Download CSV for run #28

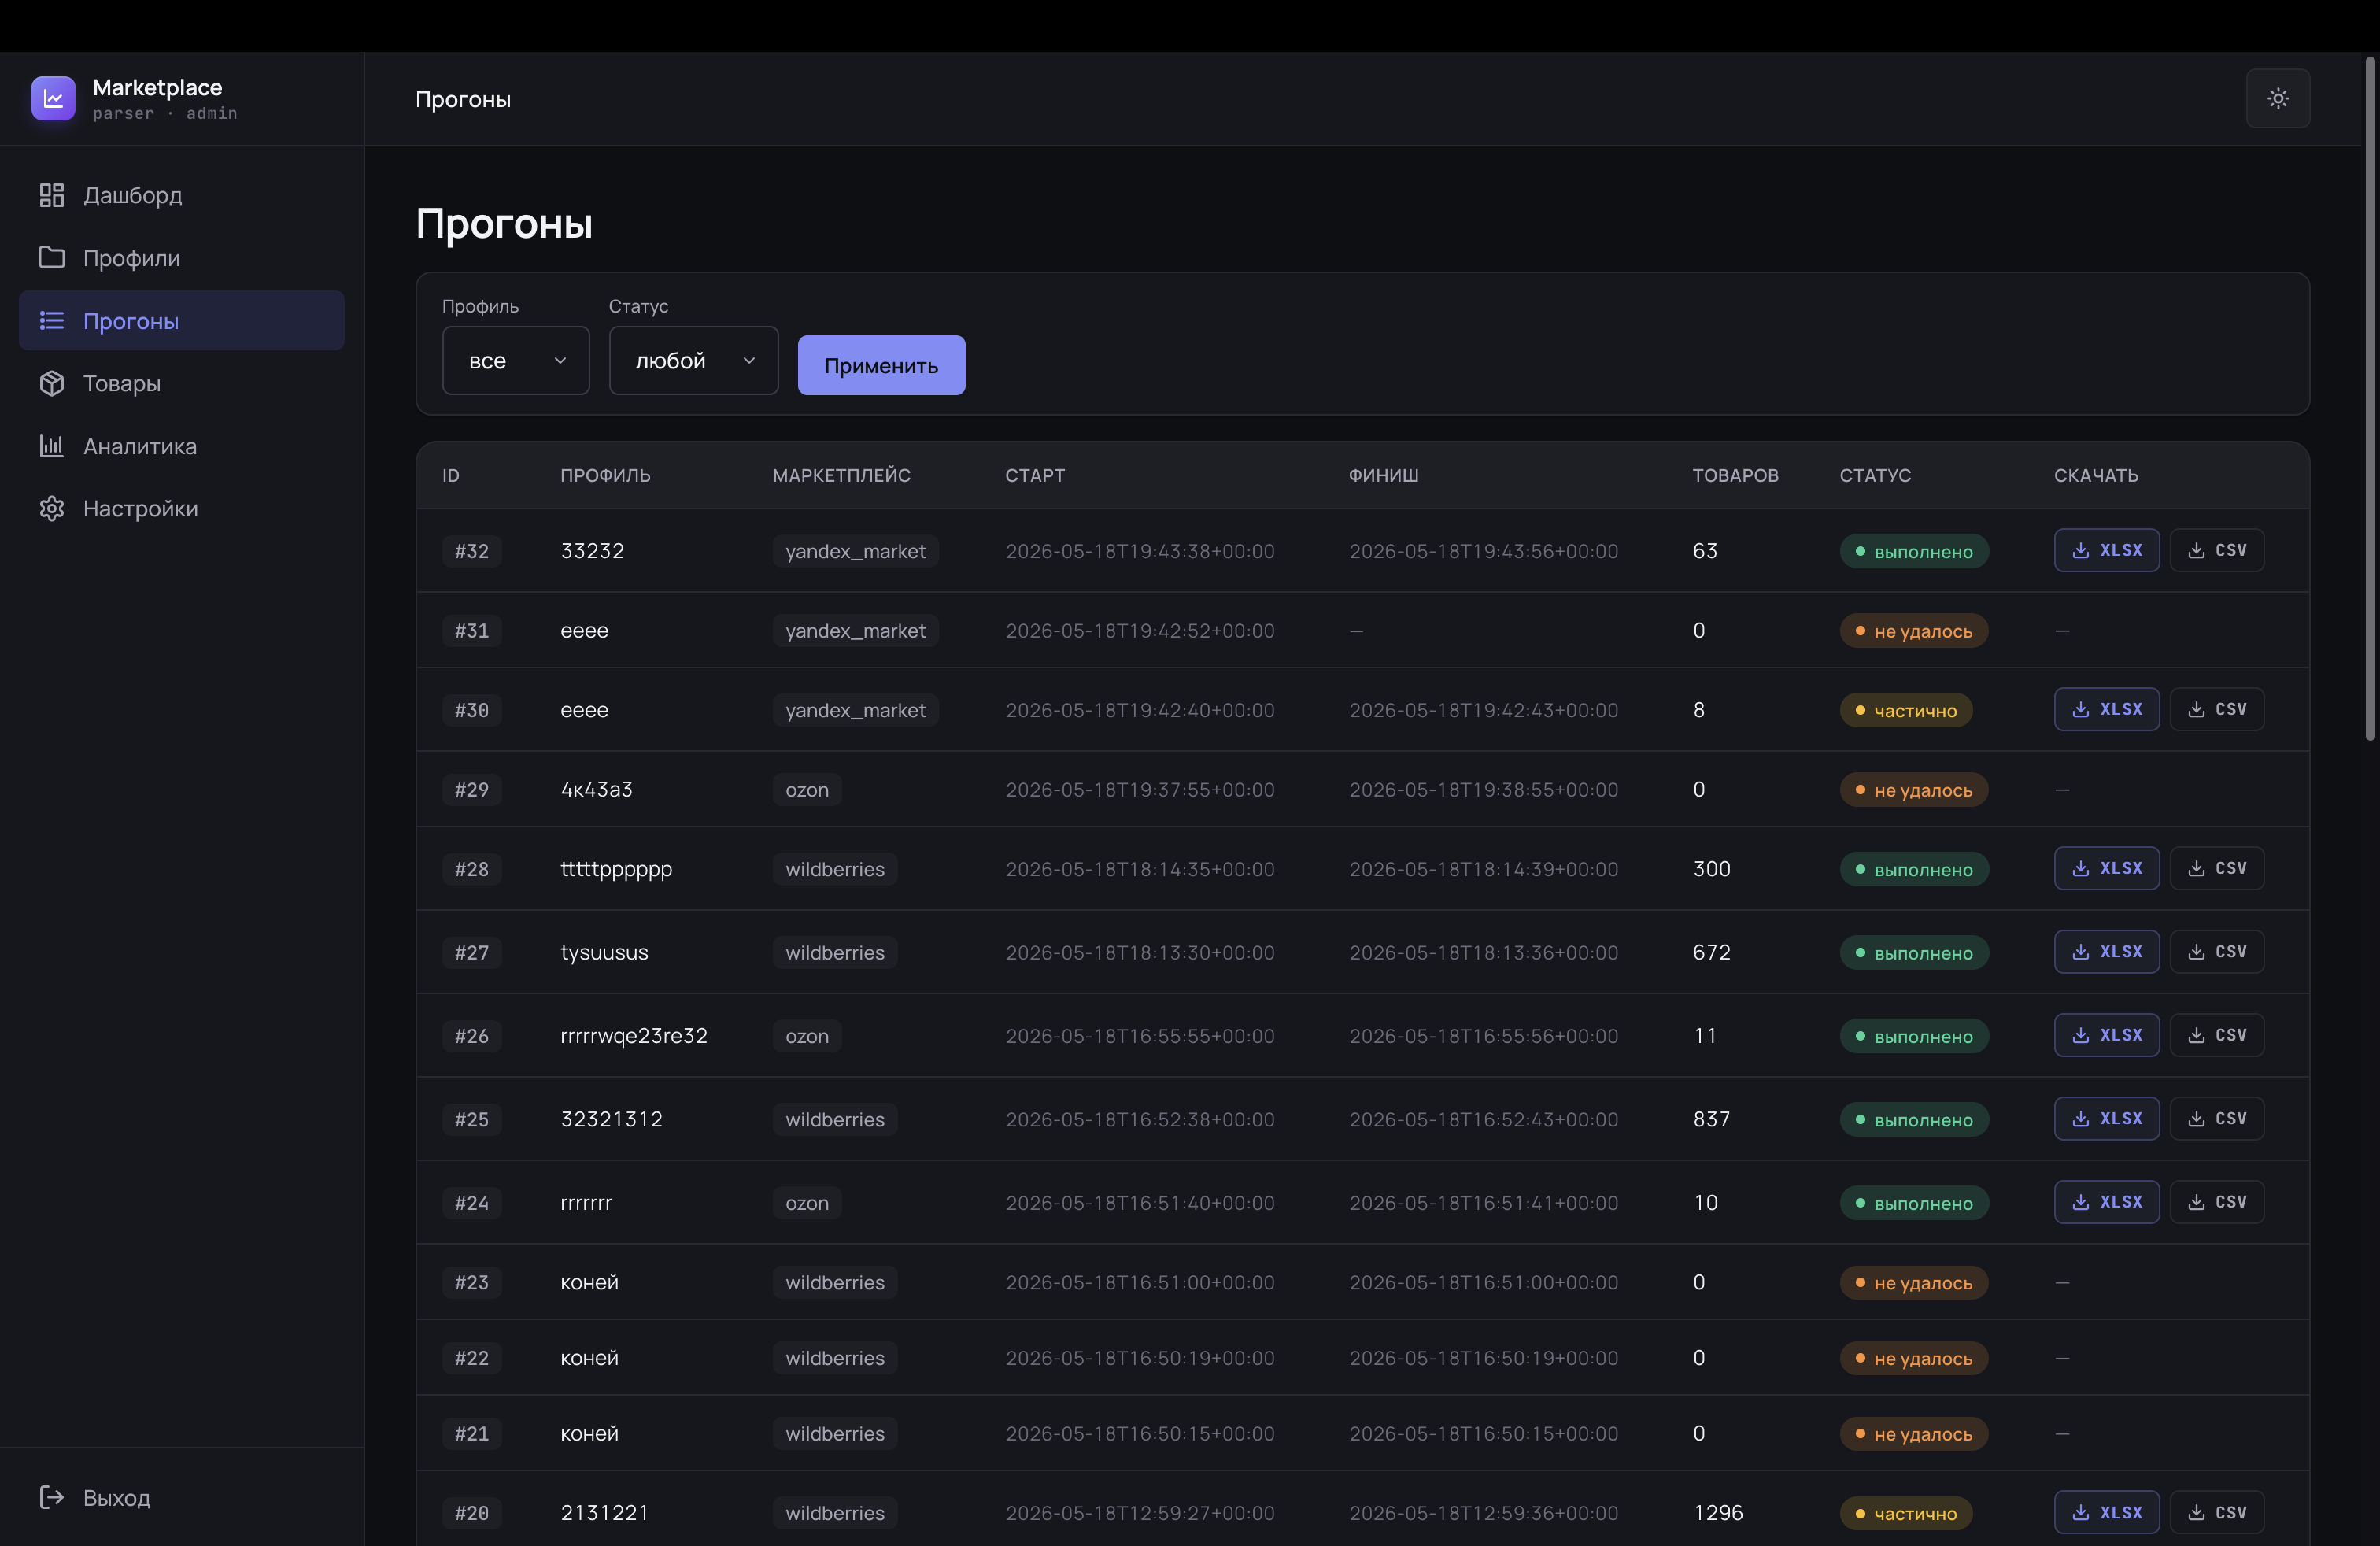tap(2216, 868)
